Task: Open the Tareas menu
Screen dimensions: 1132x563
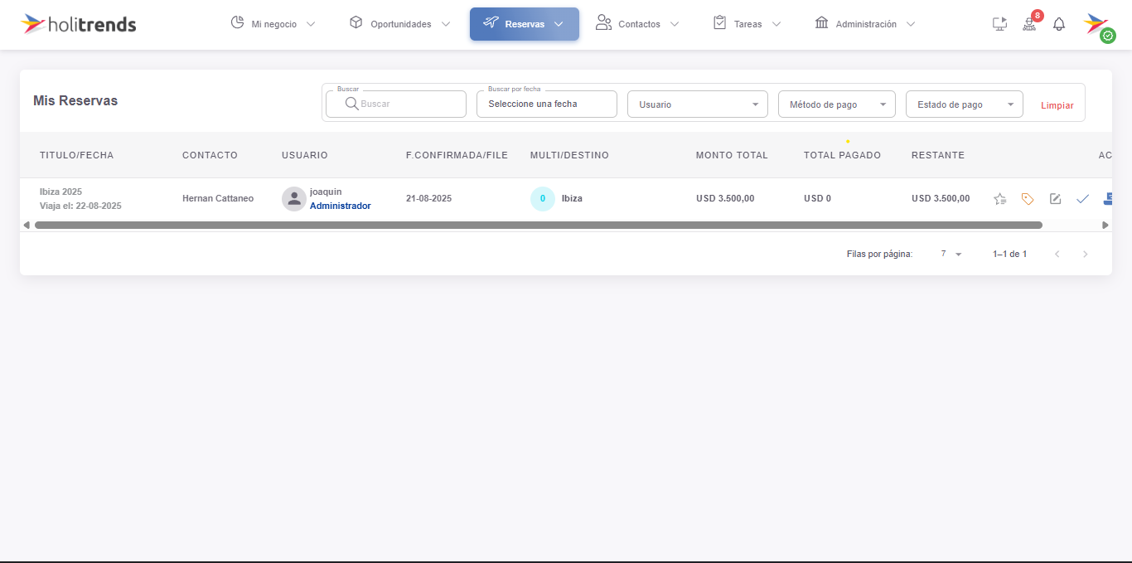Action: 747,24
